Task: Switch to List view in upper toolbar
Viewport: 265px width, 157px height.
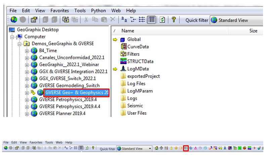Action: 142,20
